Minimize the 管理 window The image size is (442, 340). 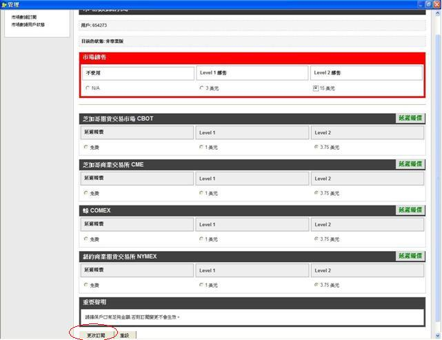pos(421,5)
